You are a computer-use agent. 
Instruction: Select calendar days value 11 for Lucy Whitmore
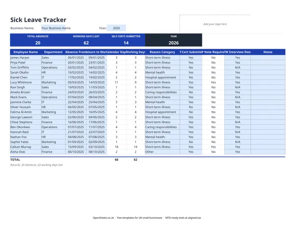click(x=117, y=82)
